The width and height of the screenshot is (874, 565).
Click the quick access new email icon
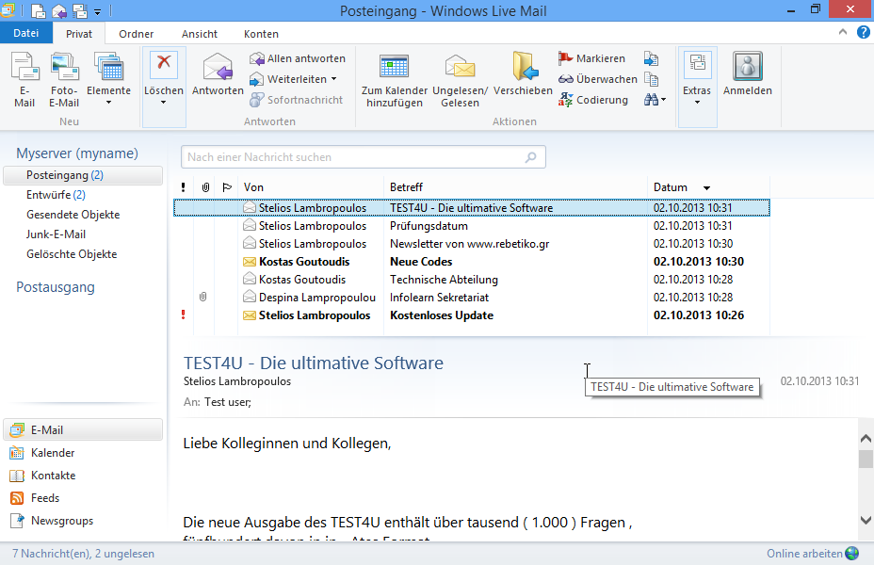39,10
